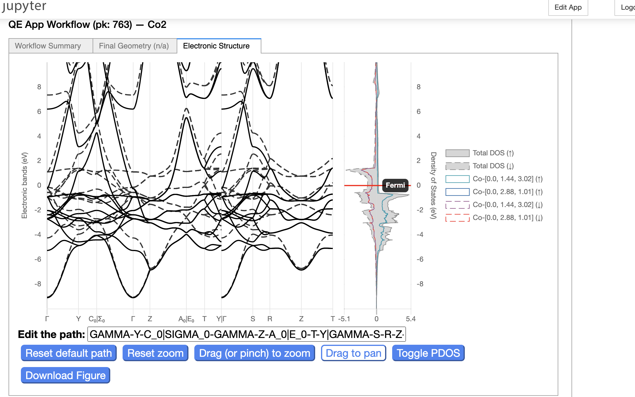Click the Co-[0.0, 1.44, 3.02] (↑) PDOS icon
The height and width of the screenshot is (397, 635).
tap(457, 179)
